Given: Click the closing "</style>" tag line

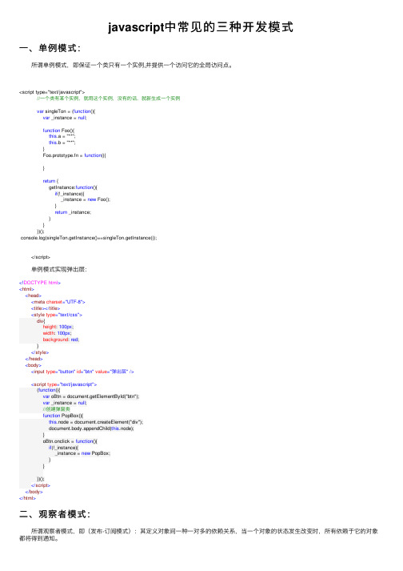Looking at the screenshot, I should coord(40,352).
